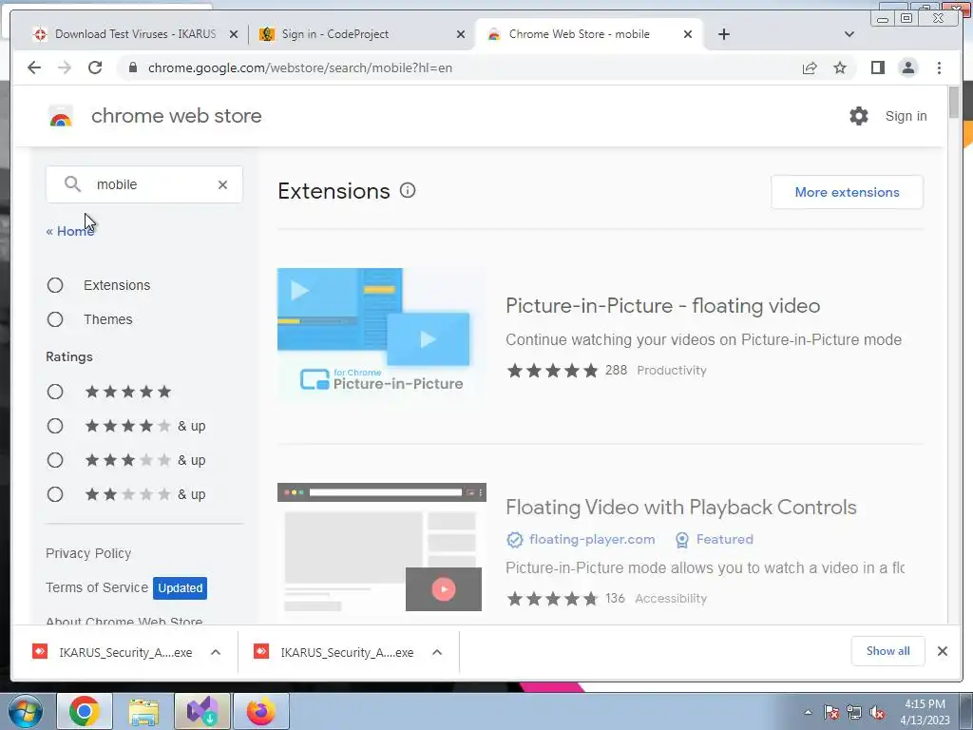The image size is (973, 730).
Task: Click Picture-in-Picture extension thumbnail
Action: click(382, 336)
